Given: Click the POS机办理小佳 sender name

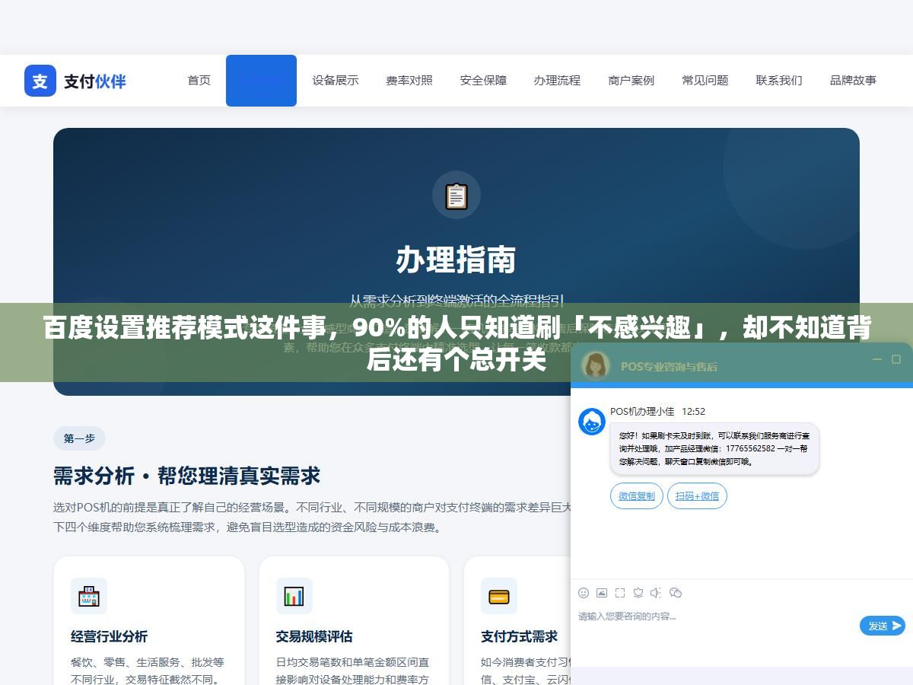Looking at the screenshot, I should coord(642,411).
